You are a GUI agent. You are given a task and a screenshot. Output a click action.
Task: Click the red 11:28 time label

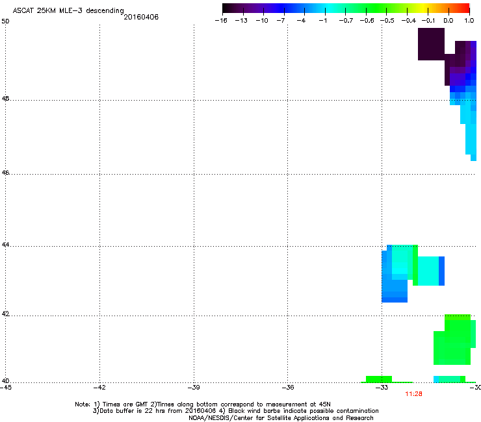coord(413,394)
